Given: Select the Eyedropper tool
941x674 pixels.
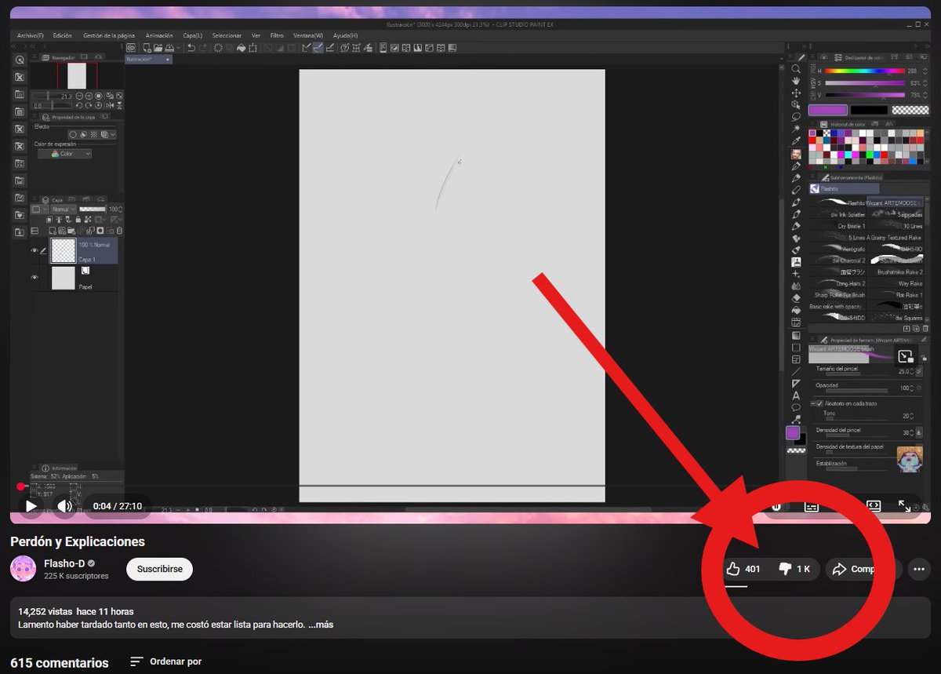Looking at the screenshot, I should click(796, 140).
